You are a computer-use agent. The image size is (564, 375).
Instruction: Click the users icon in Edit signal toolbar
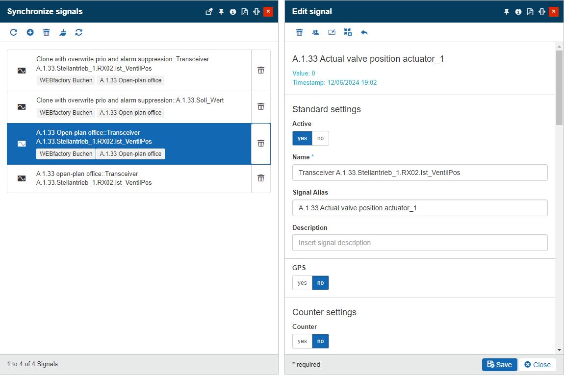coord(315,32)
